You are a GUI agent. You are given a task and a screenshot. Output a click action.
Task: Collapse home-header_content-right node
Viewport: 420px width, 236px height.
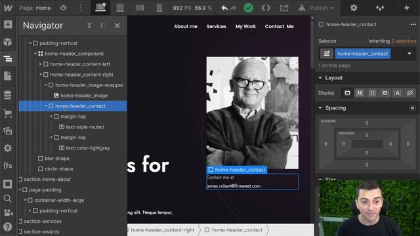click(x=41, y=75)
